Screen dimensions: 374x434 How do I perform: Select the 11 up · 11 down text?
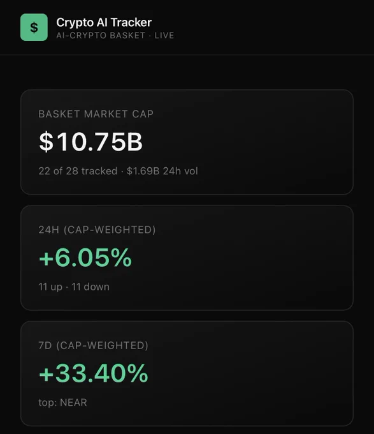tap(74, 287)
